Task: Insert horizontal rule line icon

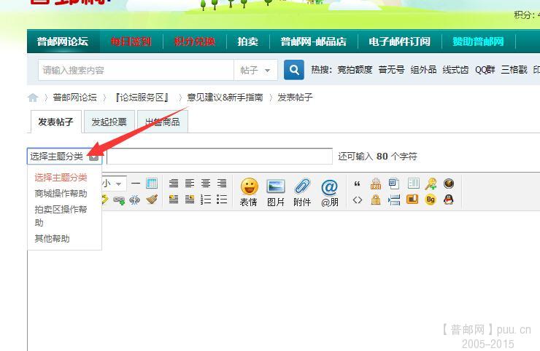Action: pos(135,184)
